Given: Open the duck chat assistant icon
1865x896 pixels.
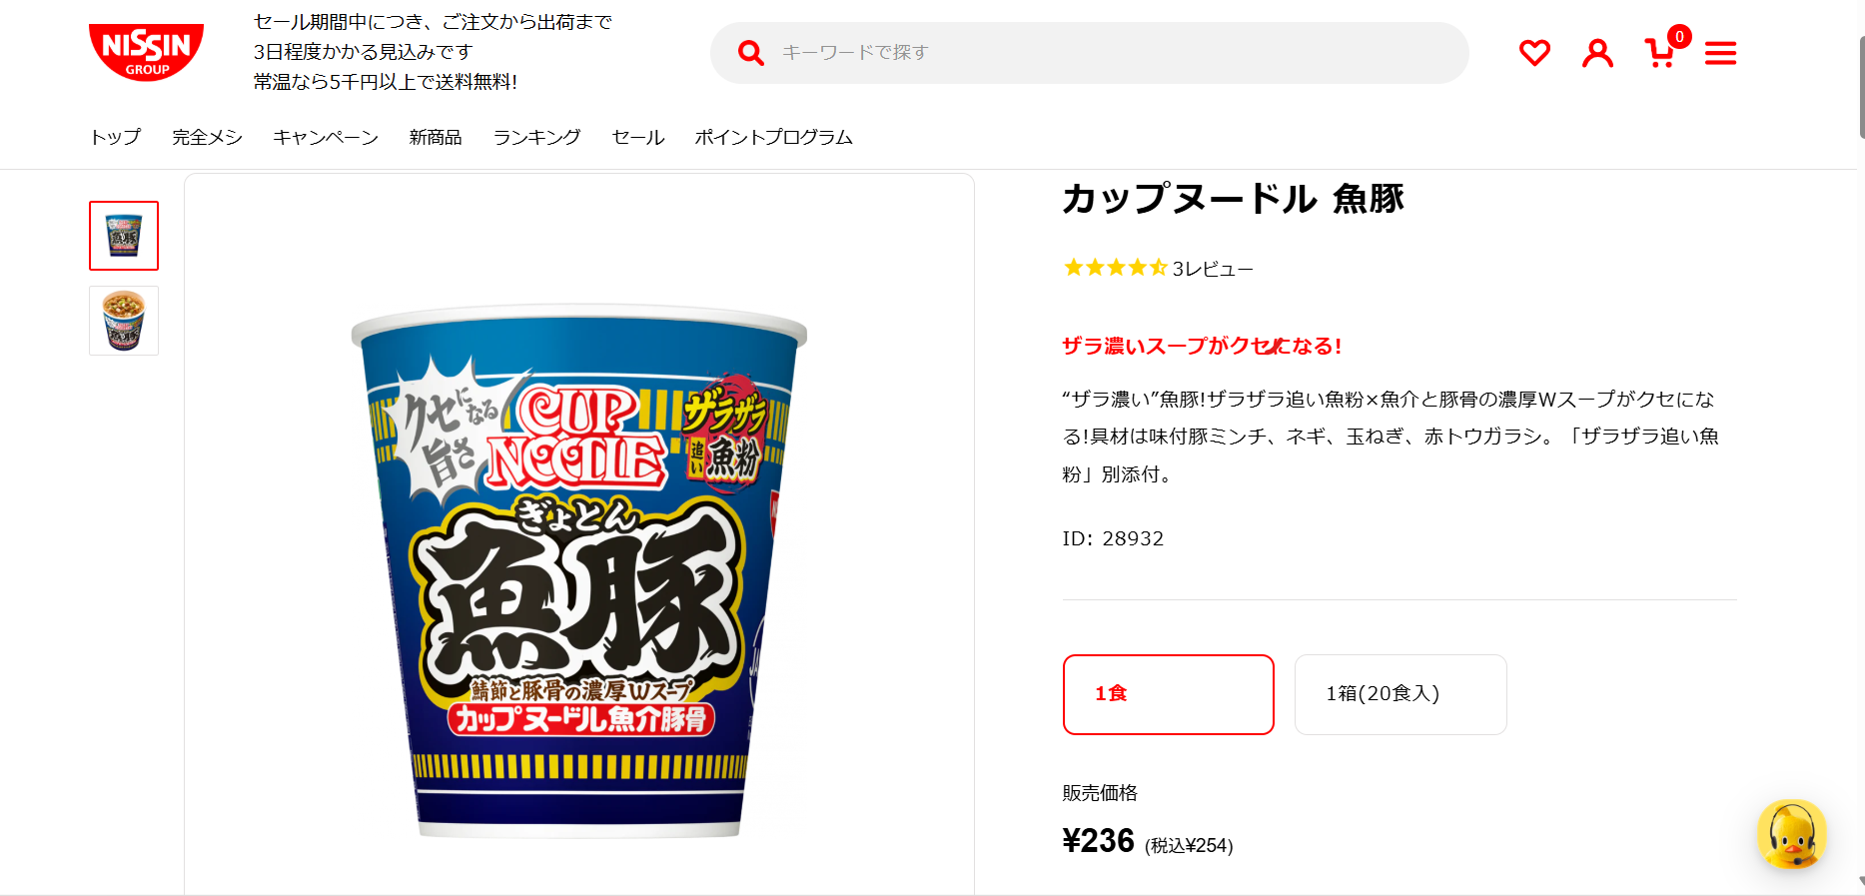Looking at the screenshot, I should (1791, 834).
